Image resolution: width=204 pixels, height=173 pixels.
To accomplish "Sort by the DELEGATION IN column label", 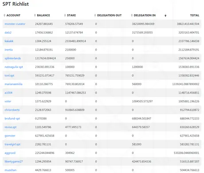I will click(145, 15).
